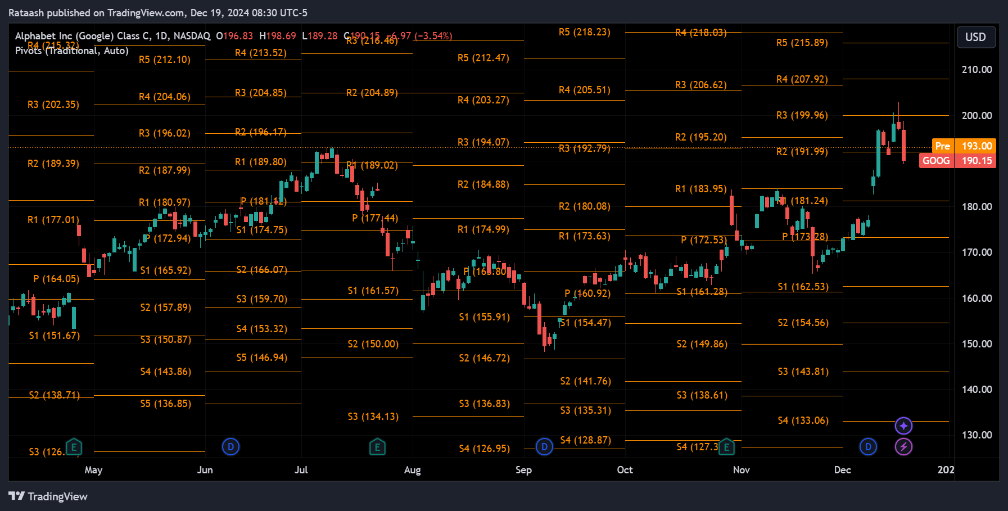
Task: Click the Nov label on time axis
Action: tap(741, 470)
